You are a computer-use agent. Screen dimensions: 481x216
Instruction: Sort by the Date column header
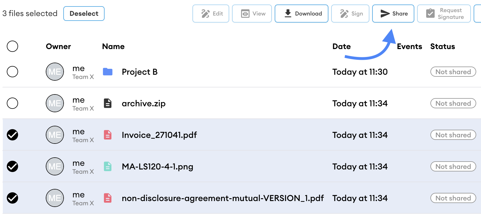pyautogui.click(x=342, y=47)
